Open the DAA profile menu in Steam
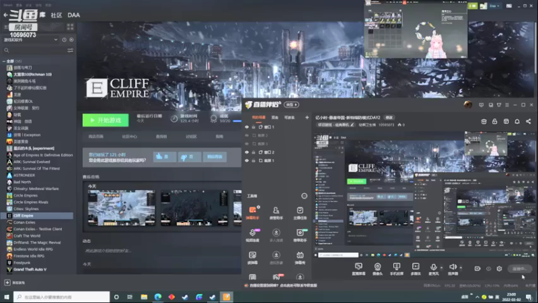Viewport: 538px width, 303px height. click(74, 15)
